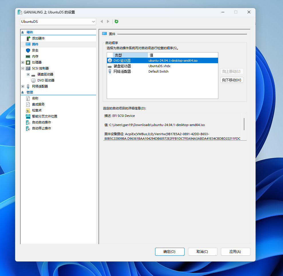Screen dimensions: 283x276
Task: Click the back navigation arrow icon
Action: pyautogui.click(x=102, y=21)
